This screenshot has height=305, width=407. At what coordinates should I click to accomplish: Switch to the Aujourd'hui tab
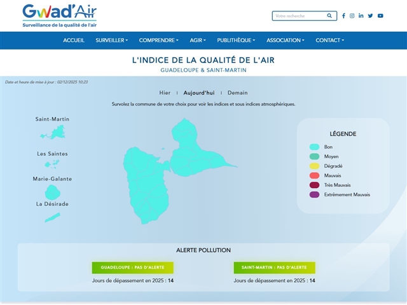[199, 93]
